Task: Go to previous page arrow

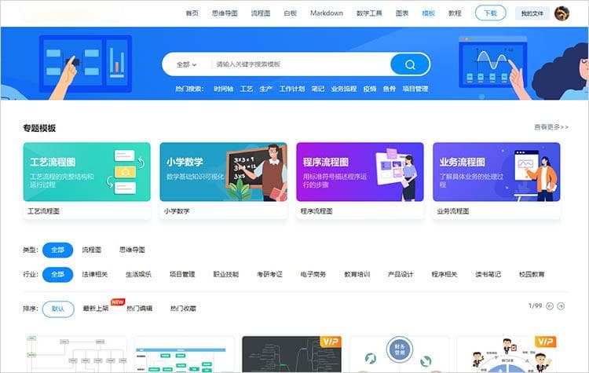Action: tap(550, 306)
